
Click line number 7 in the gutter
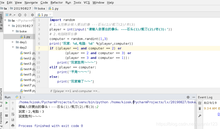(x=39, y=48)
